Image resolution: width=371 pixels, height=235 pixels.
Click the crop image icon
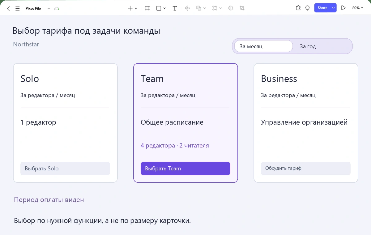click(242, 8)
